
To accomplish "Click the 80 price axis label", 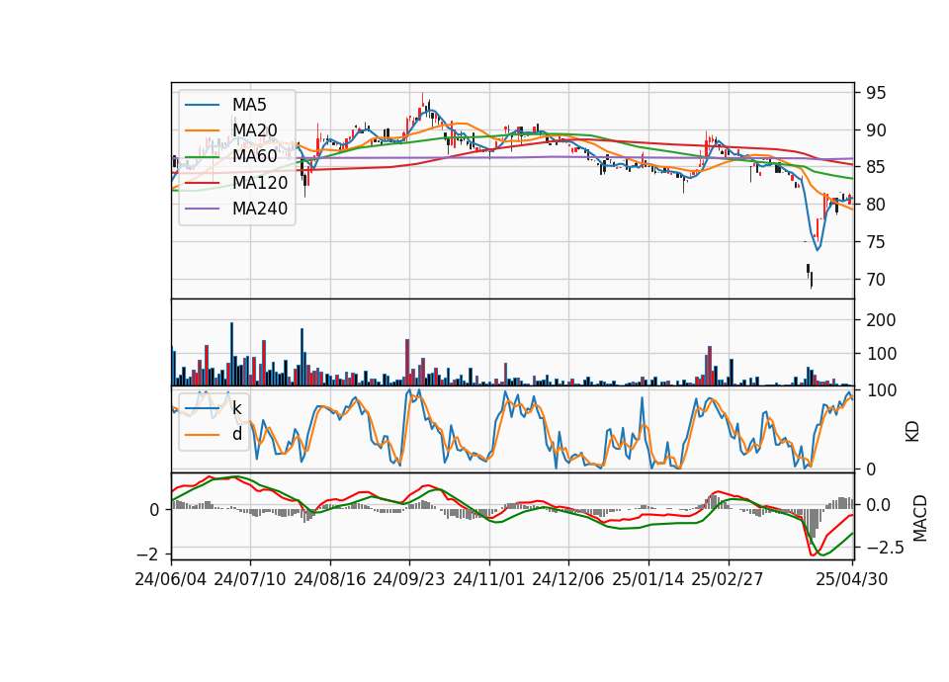I will point(876,205).
